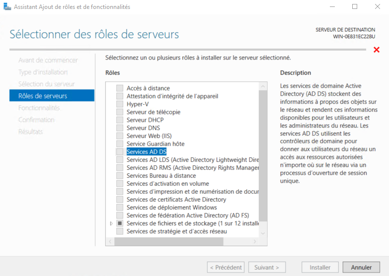389x276 pixels.
Task: Click the wizard icon in the title bar
Action: coord(7,6)
